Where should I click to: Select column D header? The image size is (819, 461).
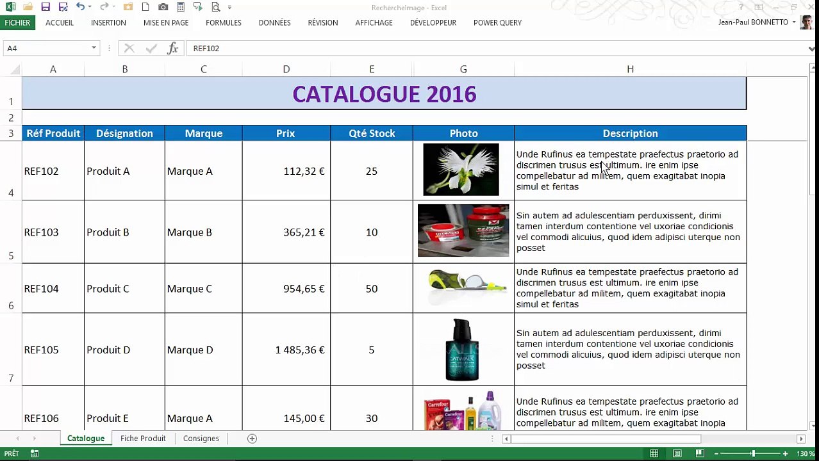click(286, 69)
